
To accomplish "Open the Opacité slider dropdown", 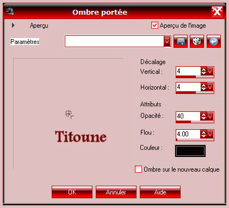I will [210, 116].
